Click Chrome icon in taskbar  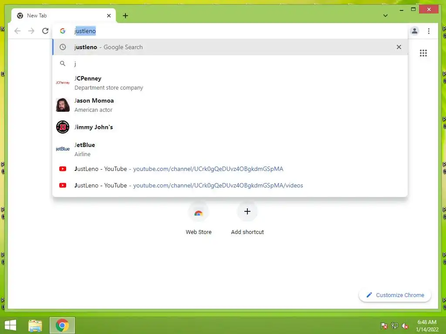62,325
